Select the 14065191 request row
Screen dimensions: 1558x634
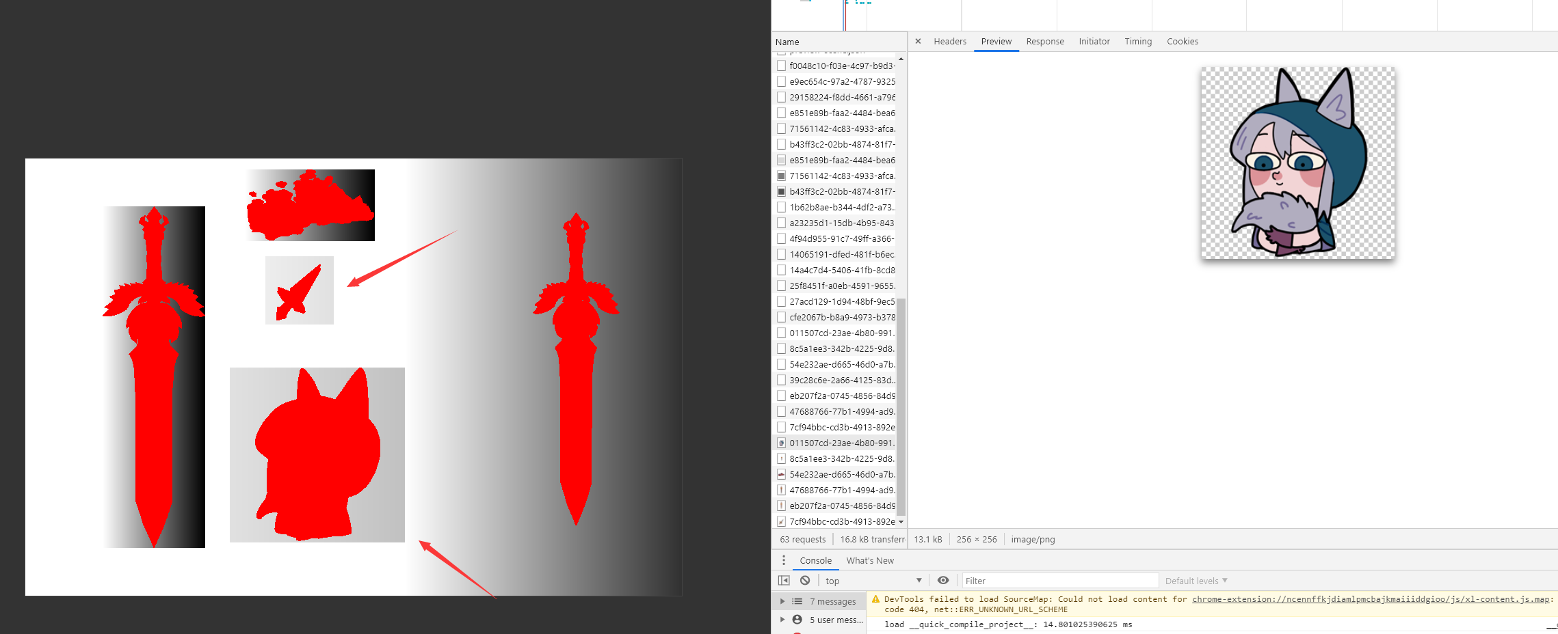[x=836, y=254]
